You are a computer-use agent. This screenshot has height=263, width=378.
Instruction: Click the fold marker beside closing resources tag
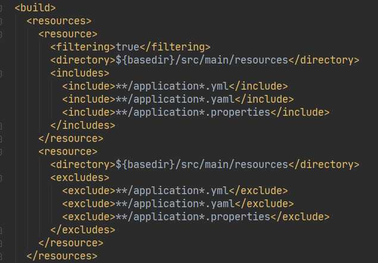(1, 256)
